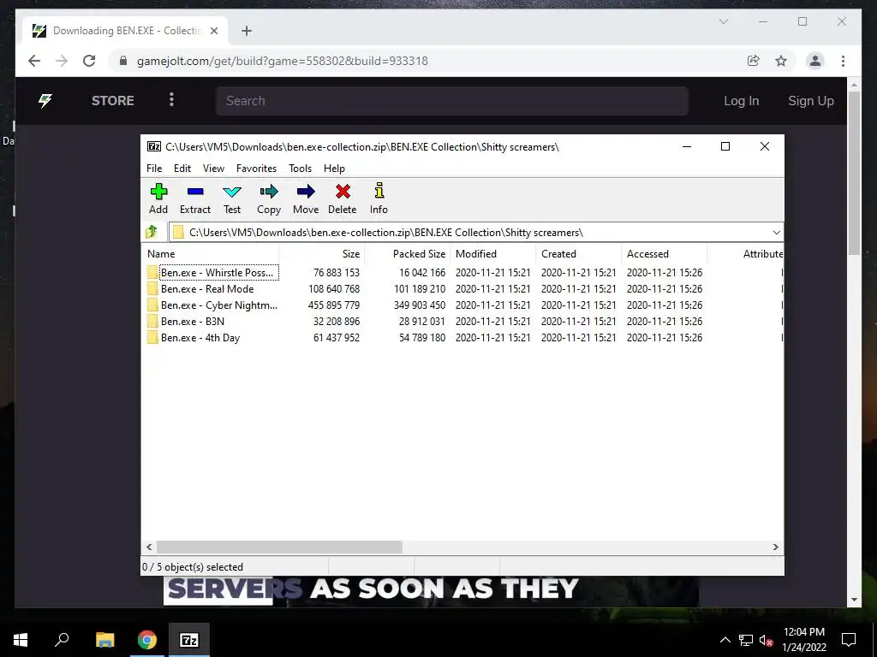Click folder icon of Ben.exe - 4th Day

pyautogui.click(x=152, y=337)
